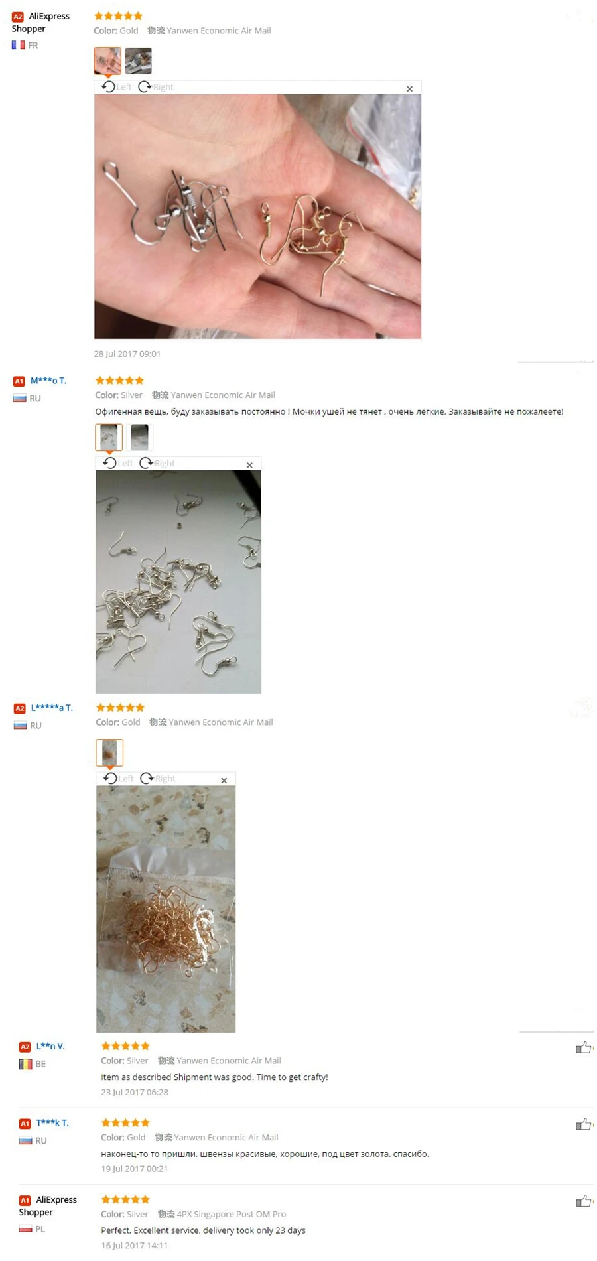Open reviewer profile M***o T.
The width and height of the screenshot is (597, 1261).
(x=48, y=381)
